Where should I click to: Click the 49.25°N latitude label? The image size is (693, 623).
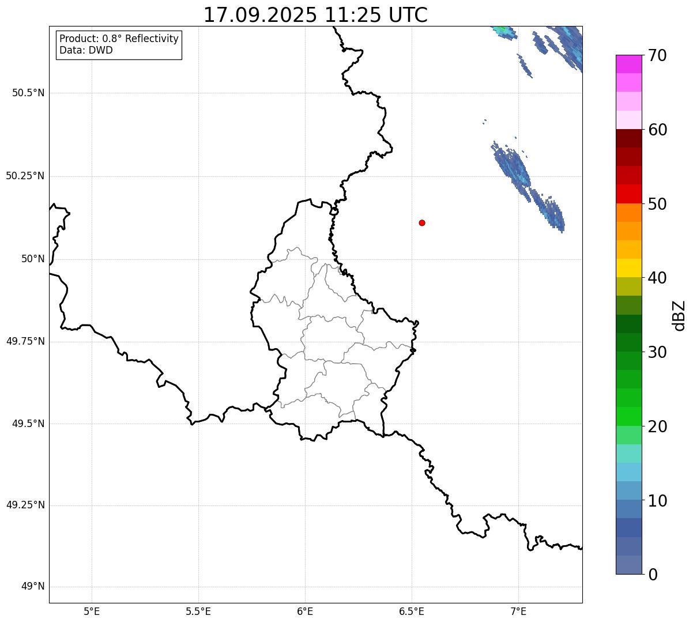tap(25, 505)
